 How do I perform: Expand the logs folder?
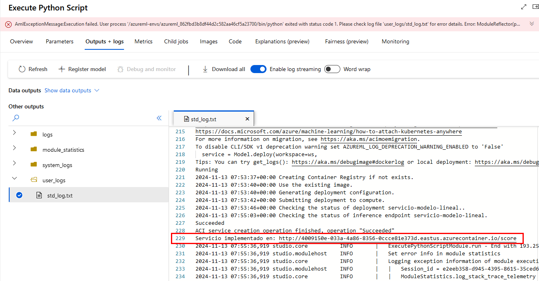14,134
